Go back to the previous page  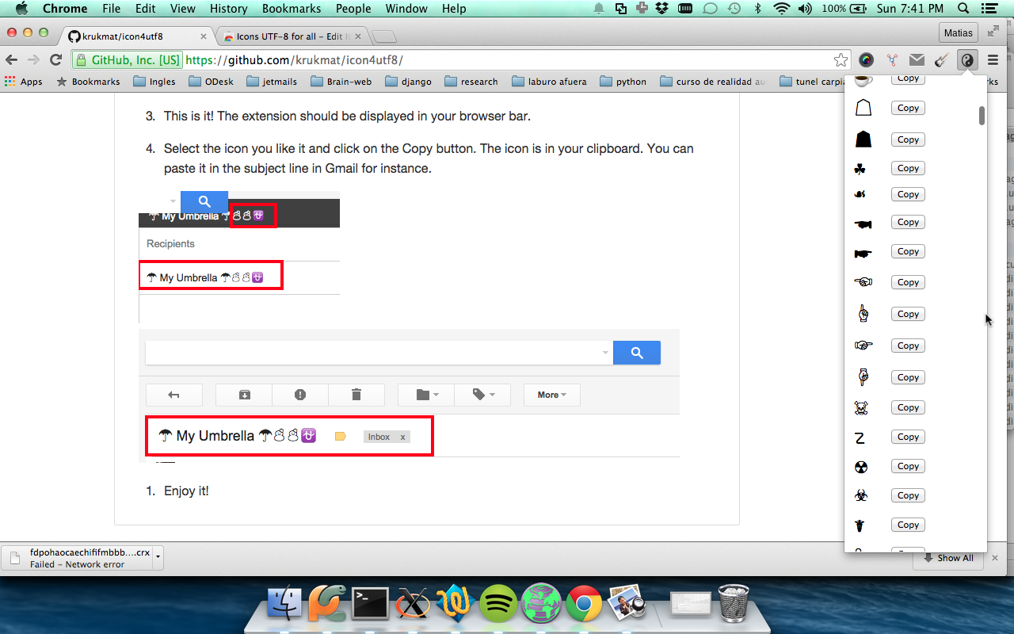click(x=12, y=59)
